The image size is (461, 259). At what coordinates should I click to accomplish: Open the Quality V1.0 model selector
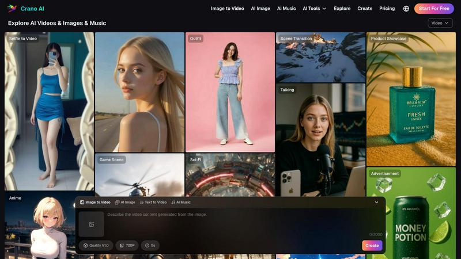(96, 245)
